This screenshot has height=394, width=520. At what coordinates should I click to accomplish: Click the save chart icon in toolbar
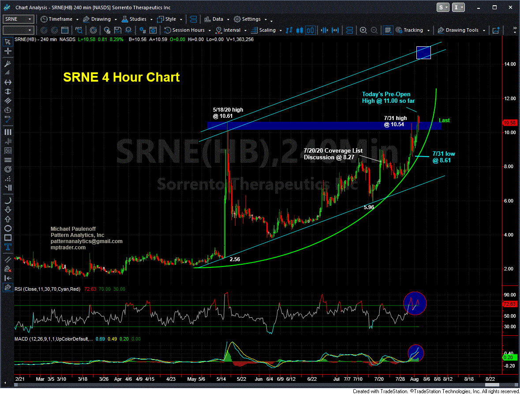[x=117, y=30]
